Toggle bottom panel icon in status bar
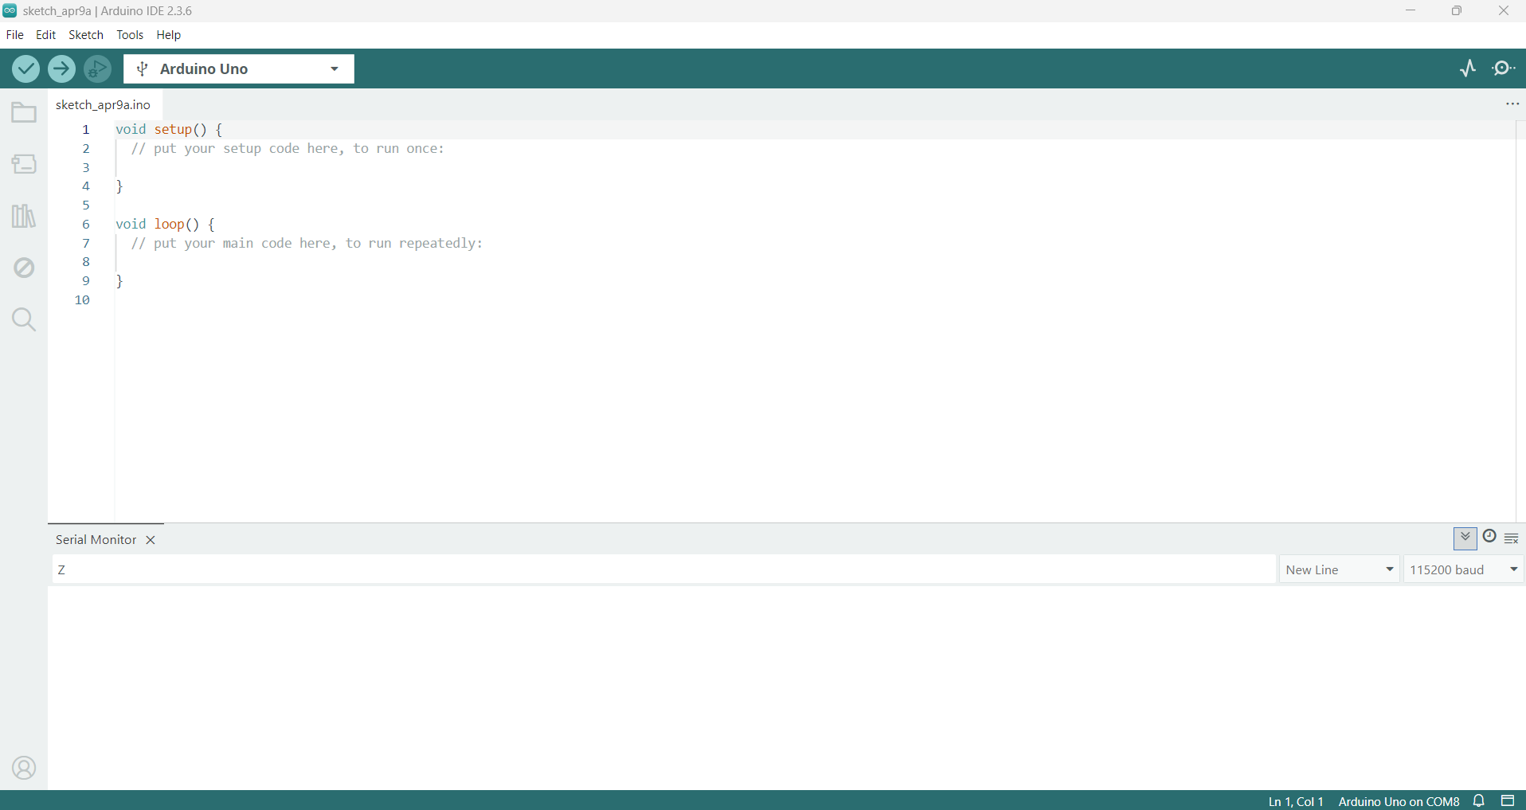Screen dimensions: 1526x810 pos(1508,800)
